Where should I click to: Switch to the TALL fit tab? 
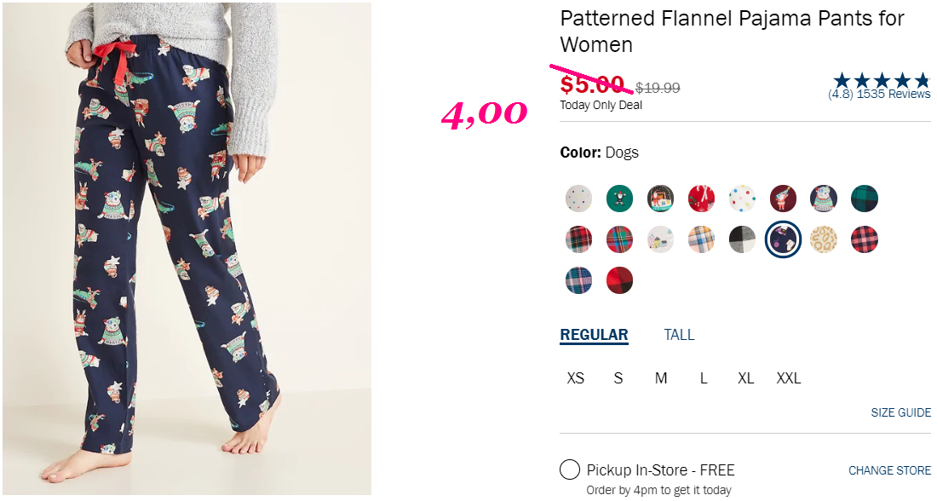[679, 335]
